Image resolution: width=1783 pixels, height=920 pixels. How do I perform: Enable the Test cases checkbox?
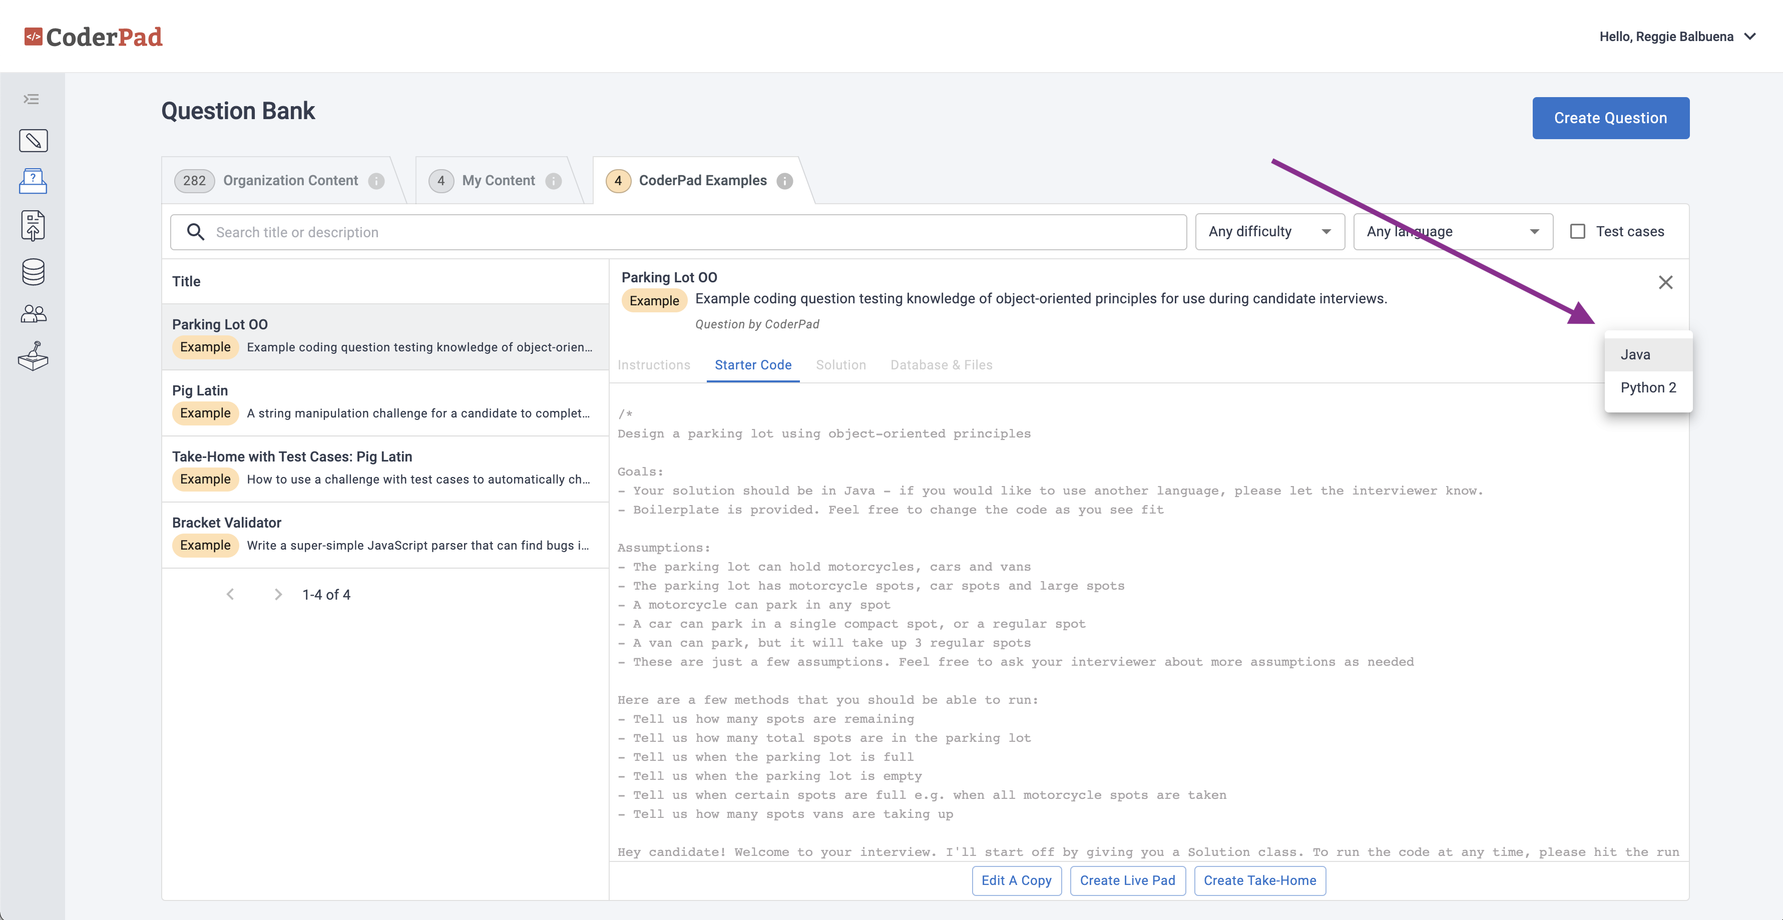click(1577, 231)
